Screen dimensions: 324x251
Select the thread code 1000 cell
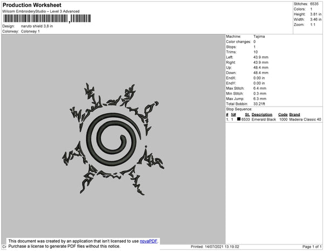[283, 120]
